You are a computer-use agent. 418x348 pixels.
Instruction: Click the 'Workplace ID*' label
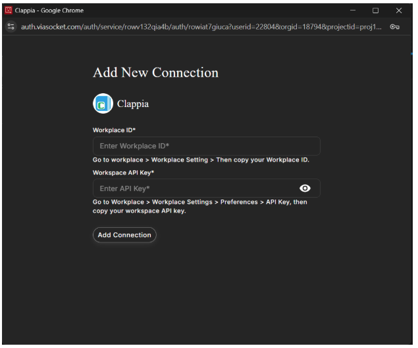pos(114,130)
